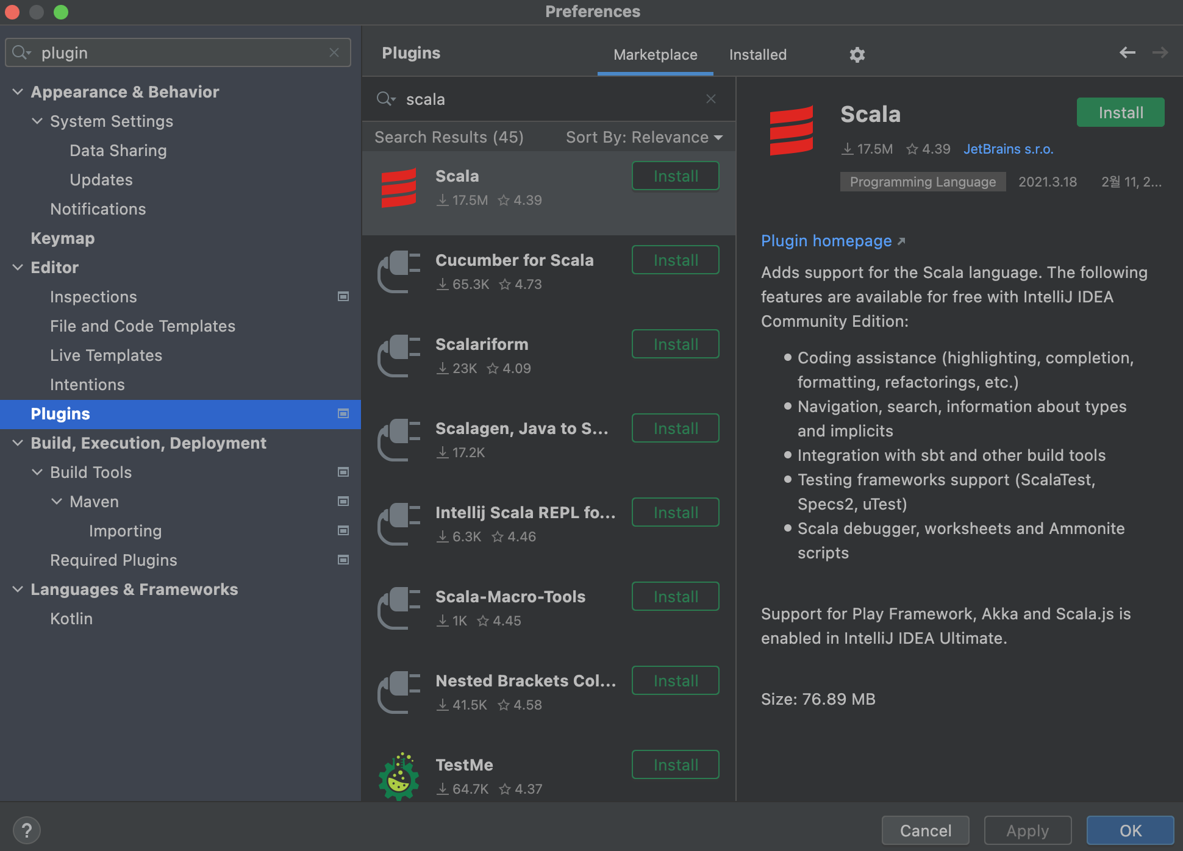Install Cucumber for Scala plugin
The image size is (1183, 851).
coord(675,260)
